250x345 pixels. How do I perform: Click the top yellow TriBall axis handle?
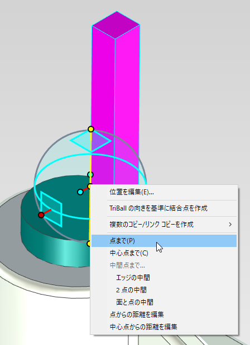pyautogui.click(x=91, y=129)
